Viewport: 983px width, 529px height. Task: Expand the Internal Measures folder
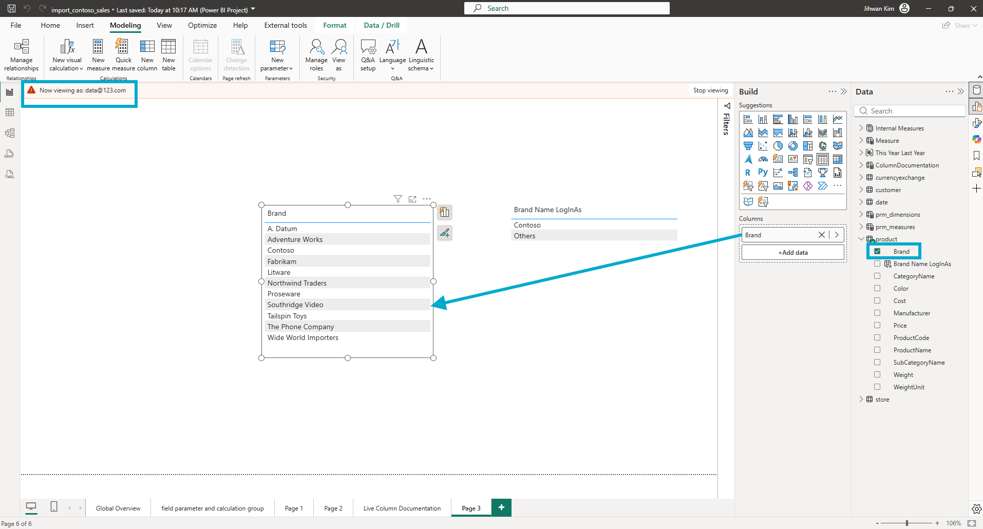[861, 128]
